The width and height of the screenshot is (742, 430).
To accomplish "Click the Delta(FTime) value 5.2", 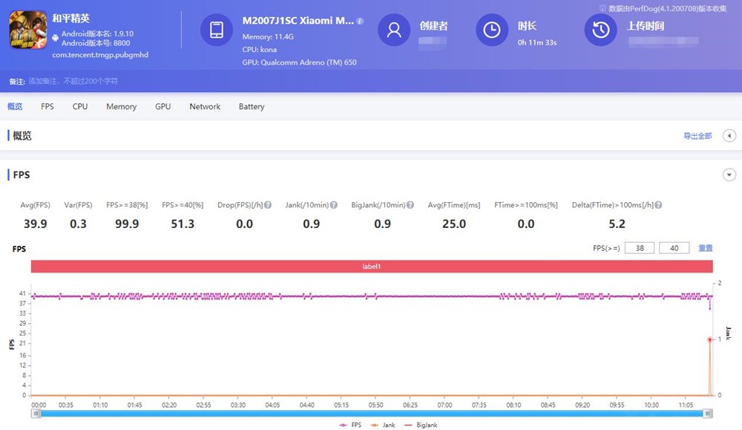I will pos(617,224).
